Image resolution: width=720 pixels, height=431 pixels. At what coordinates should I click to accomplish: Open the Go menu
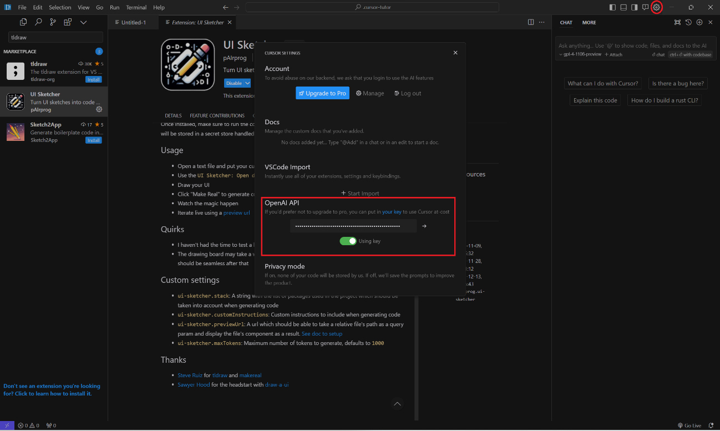click(100, 7)
